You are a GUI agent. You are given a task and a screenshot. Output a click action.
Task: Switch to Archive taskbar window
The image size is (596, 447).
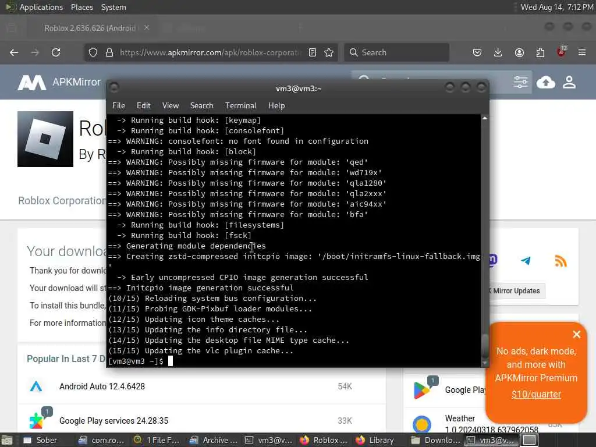click(213, 440)
